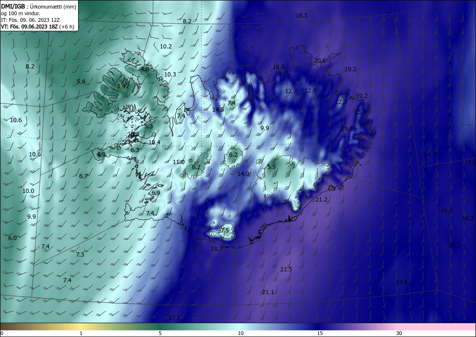Click the 16.3 value on the map

[446, 211]
